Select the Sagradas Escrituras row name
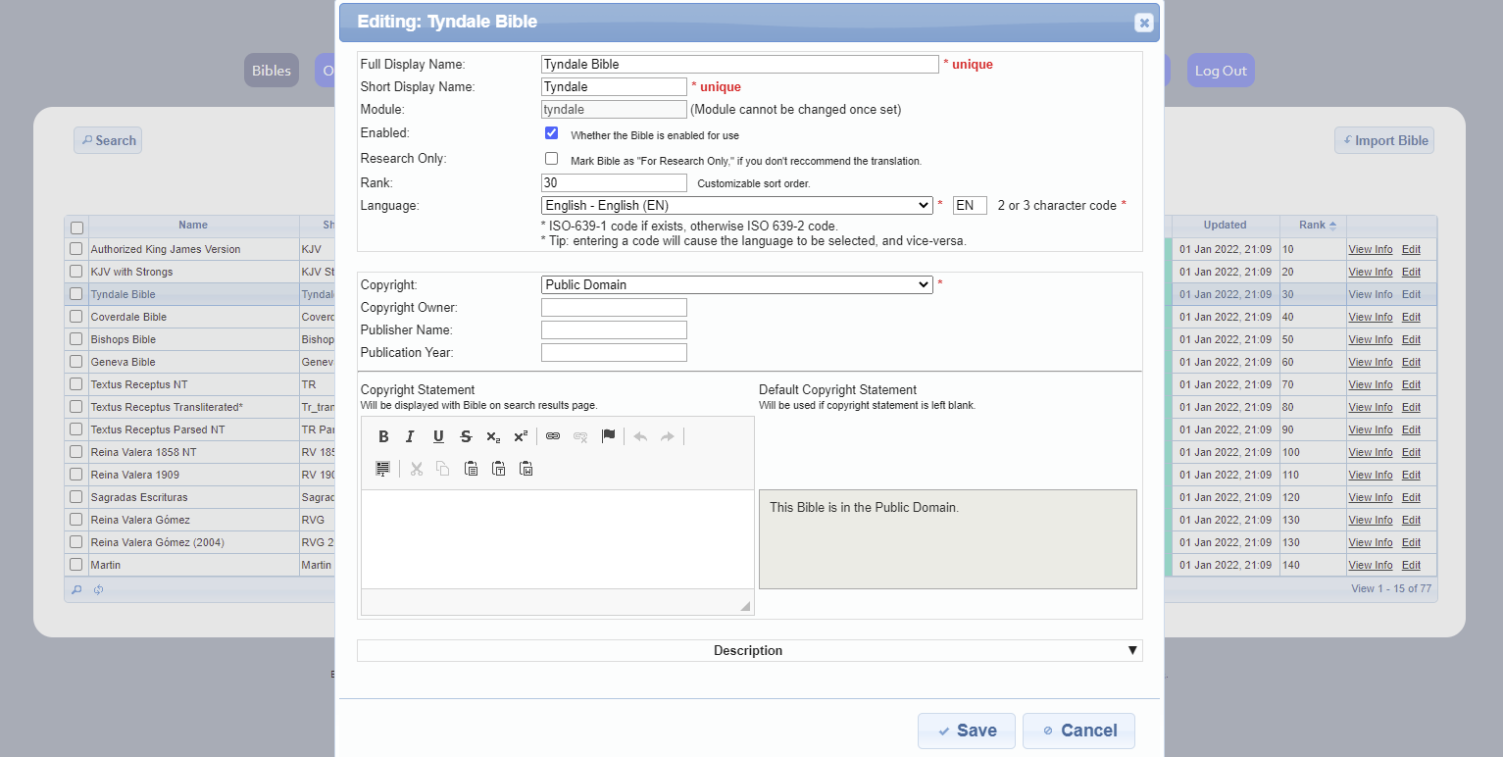 (139, 497)
